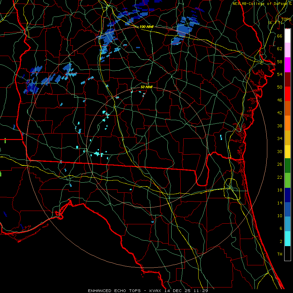Screen dimensions: 293x293
Task: Click the 50 legend value
Action: (280, 87)
